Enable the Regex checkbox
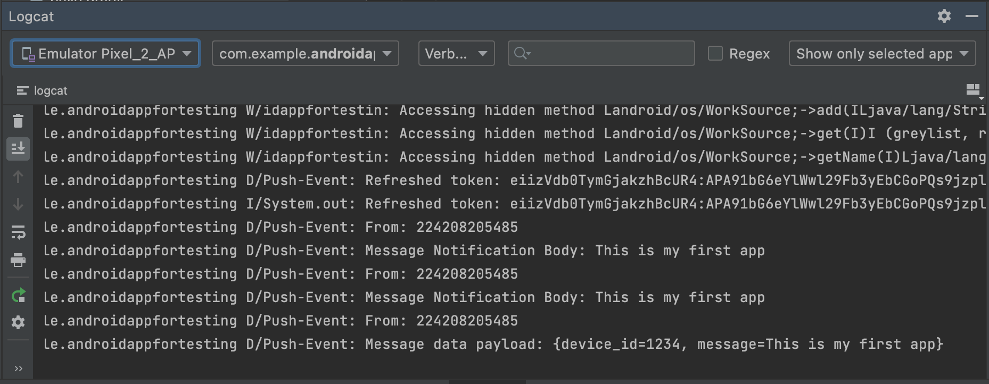989x384 pixels. (715, 53)
